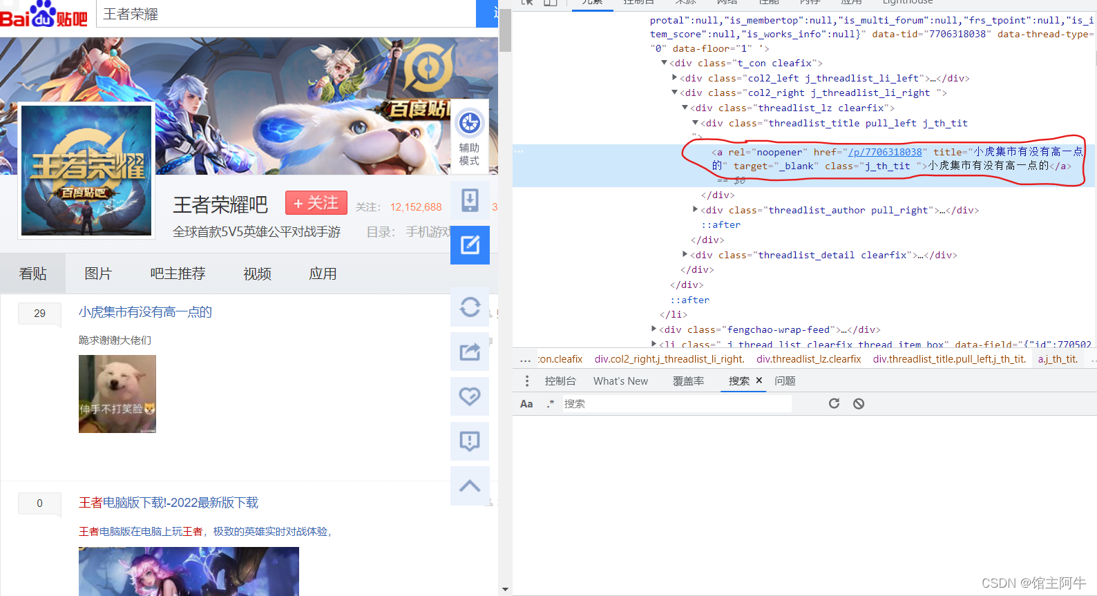Expand the threadlist_author pull_right div
1097x596 pixels.
pyautogui.click(x=696, y=210)
